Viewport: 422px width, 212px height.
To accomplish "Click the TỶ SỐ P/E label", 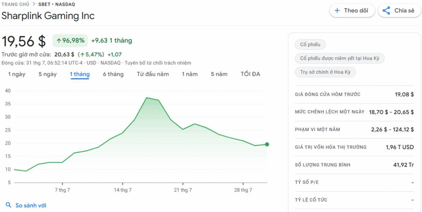I will point(307,182).
